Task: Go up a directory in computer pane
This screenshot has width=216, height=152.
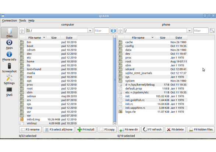Action: 22,30
